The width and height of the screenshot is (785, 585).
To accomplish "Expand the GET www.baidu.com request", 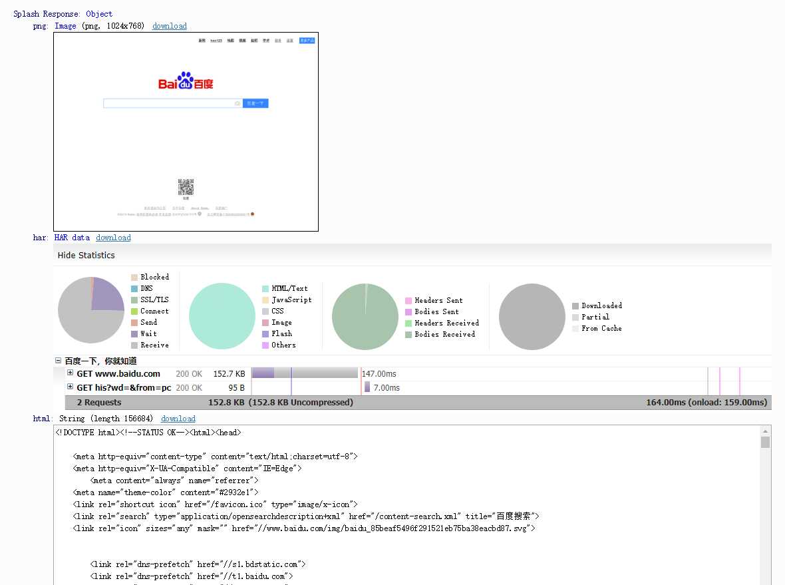I will click(x=70, y=373).
